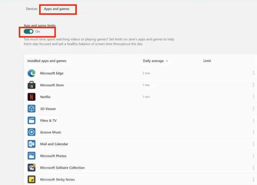This screenshot has height=185, width=257.
Task: Switch to the Devices tab
Action: tap(32, 9)
